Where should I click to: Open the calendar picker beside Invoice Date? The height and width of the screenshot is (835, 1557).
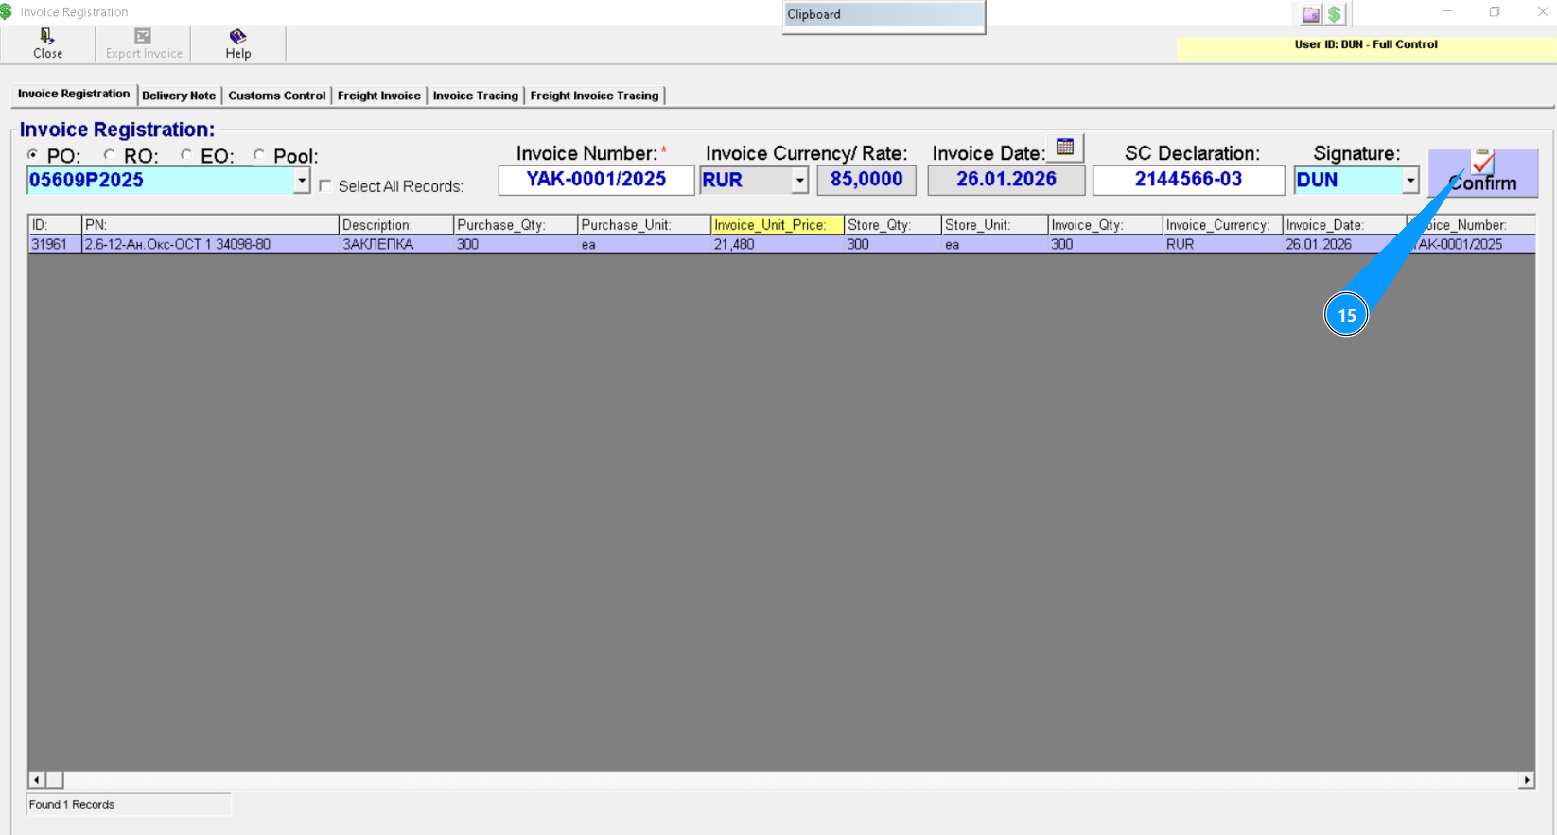click(1065, 148)
